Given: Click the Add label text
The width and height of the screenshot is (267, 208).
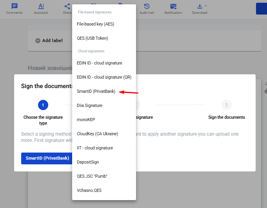Looking at the screenshot, I should coord(53,40).
